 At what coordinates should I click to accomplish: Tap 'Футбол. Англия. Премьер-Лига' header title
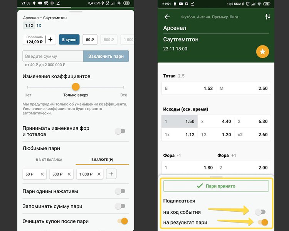tap(210, 17)
